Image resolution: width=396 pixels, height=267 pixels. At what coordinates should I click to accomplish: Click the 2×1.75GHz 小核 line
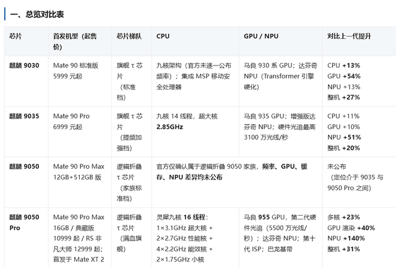180,260
